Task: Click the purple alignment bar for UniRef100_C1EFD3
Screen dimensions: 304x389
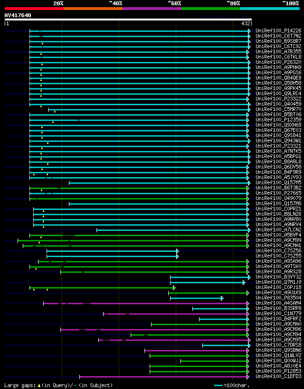Action: [x=164, y=377]
